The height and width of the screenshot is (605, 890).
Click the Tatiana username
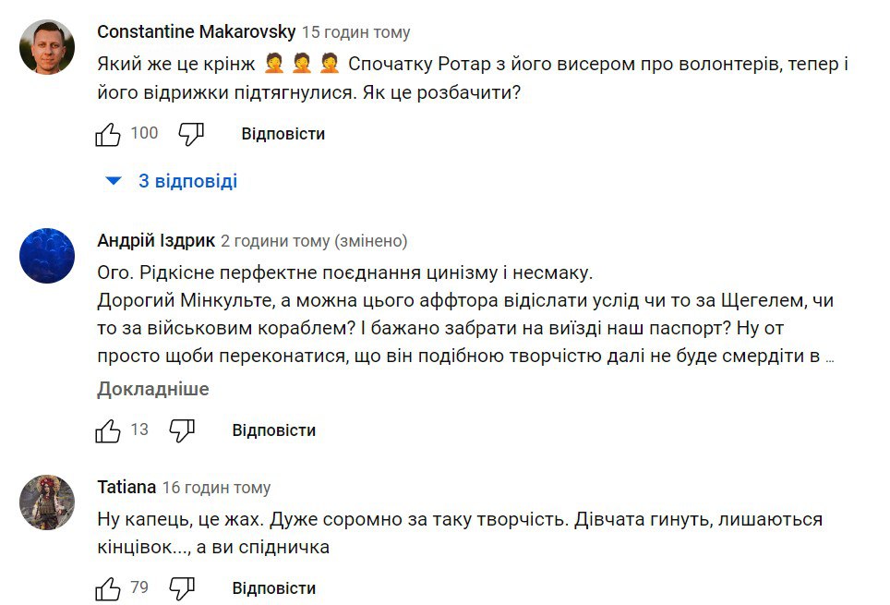coord(126,487)
